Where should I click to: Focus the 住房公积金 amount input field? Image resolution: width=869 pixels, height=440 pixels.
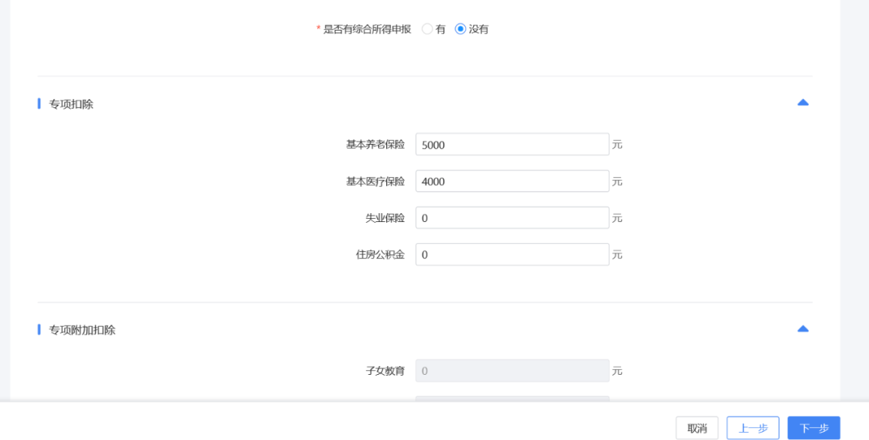coord(512,254)
